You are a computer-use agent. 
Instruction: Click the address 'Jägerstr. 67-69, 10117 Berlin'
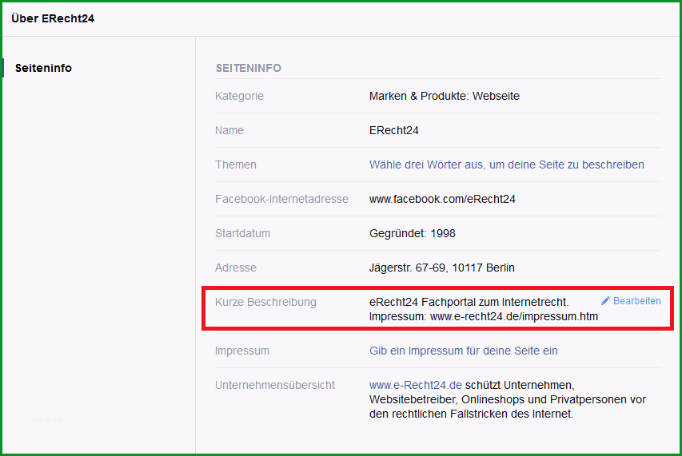(x=442, y=268)
